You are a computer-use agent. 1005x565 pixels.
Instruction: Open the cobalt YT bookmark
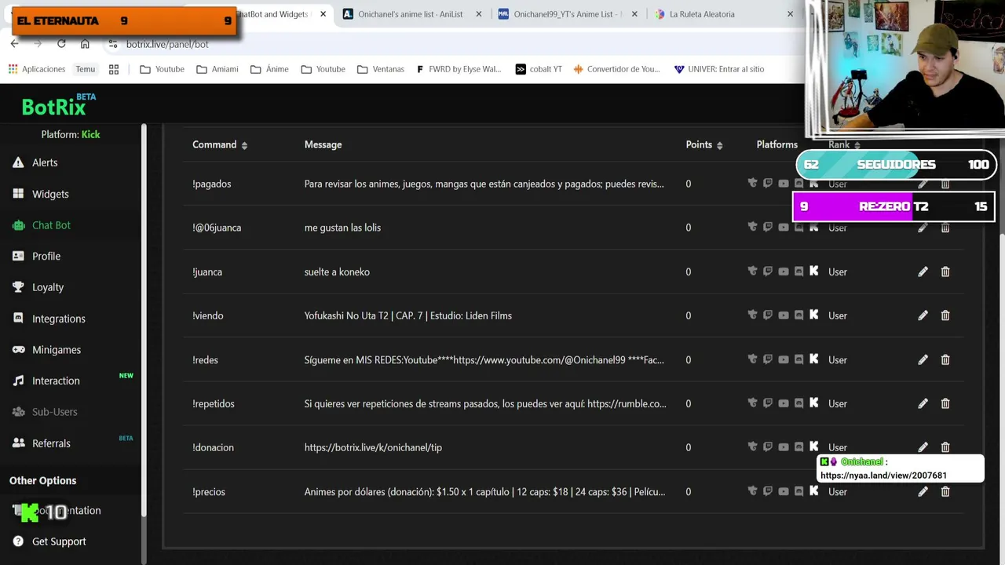(x=539, y=69)
